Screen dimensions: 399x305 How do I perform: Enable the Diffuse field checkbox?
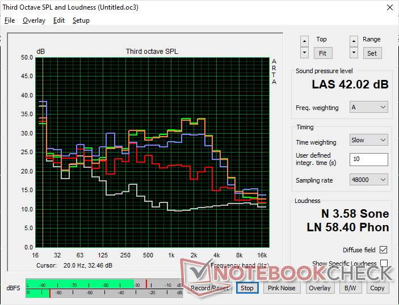384,250
